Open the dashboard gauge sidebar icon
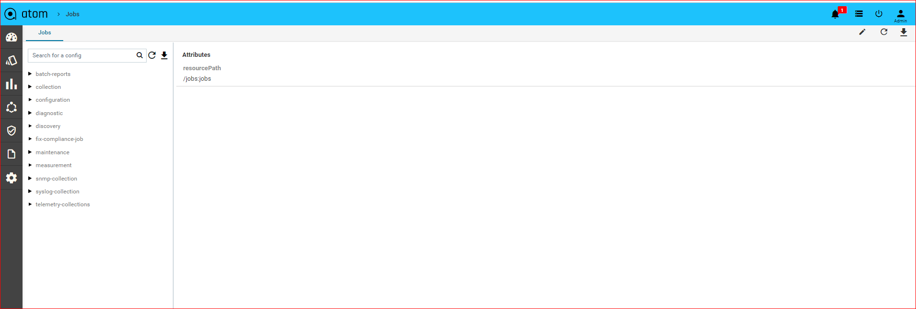Screen dimensions: 916x309 [11, 37]
